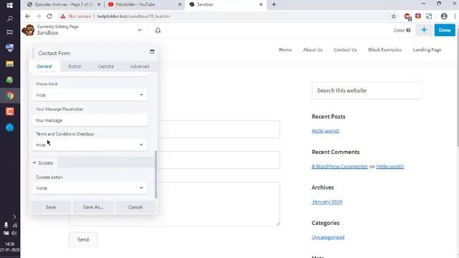The width and height of the screenshot is (459, 258).
Task: Expand the Currently Editing Page title dropdown
Action: click(x=140, y=30)
